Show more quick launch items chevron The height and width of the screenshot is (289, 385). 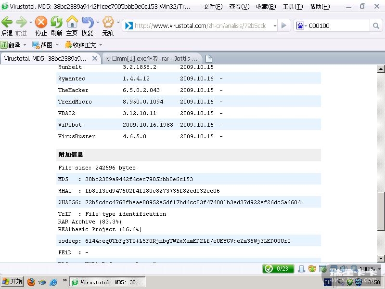pyautogui.click(x=64, y=280)
